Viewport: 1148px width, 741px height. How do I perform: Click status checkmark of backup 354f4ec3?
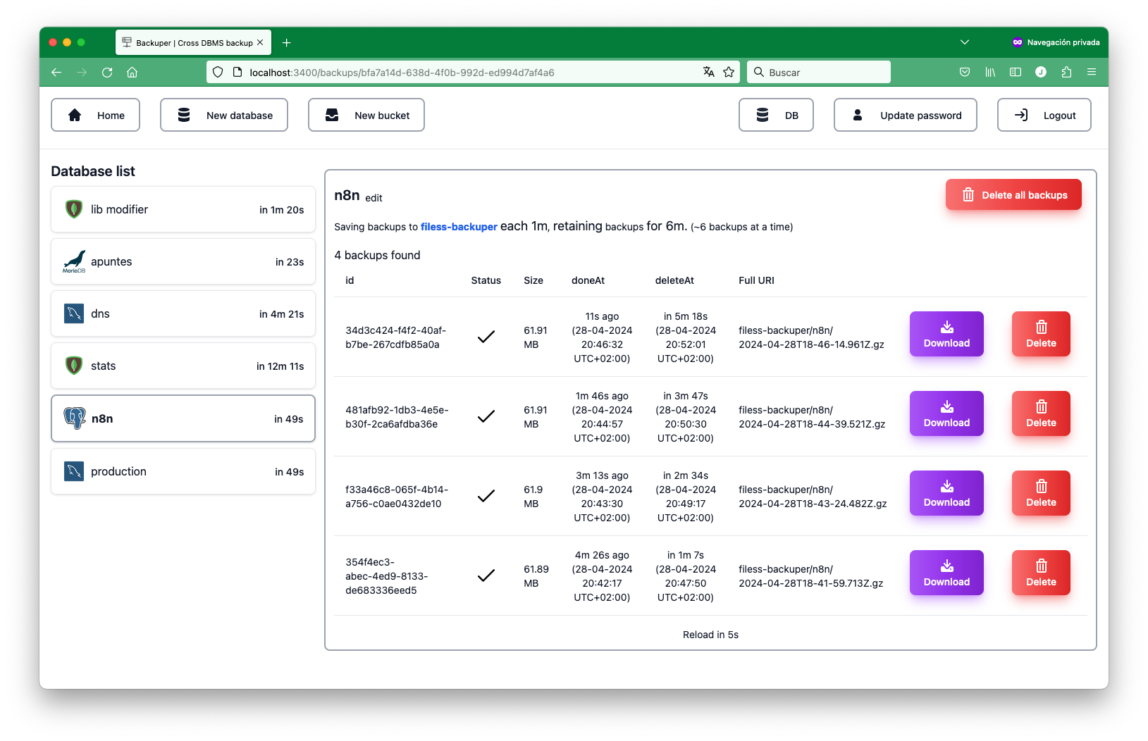tap(486, 576)
